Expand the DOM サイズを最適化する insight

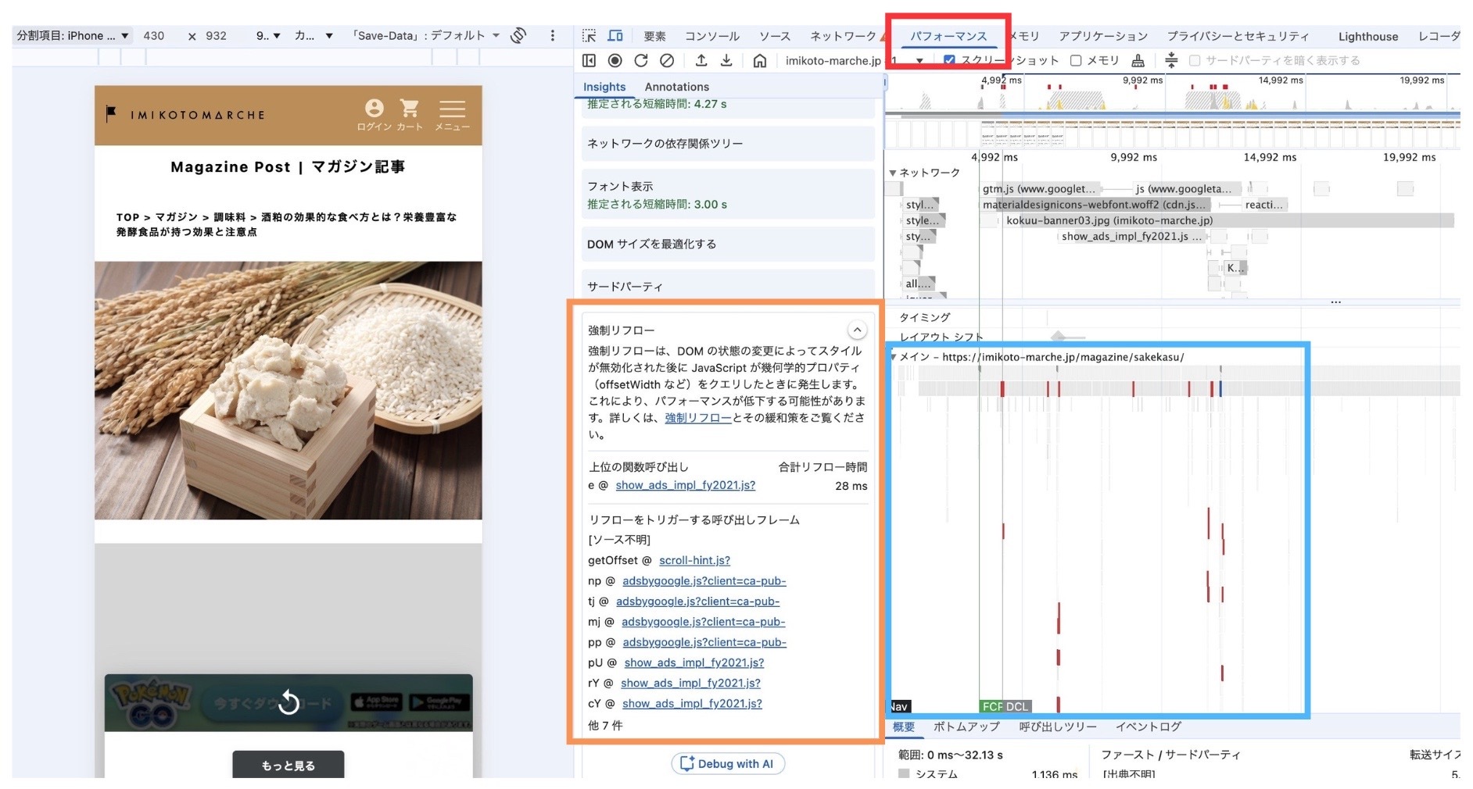click(728, 245)
